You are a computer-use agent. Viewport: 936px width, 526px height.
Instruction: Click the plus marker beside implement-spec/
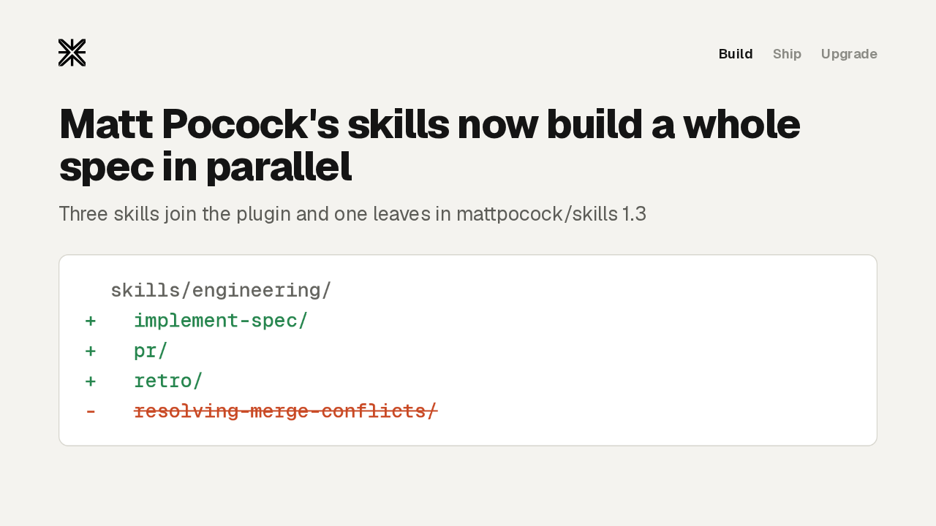tap(91, 321)
